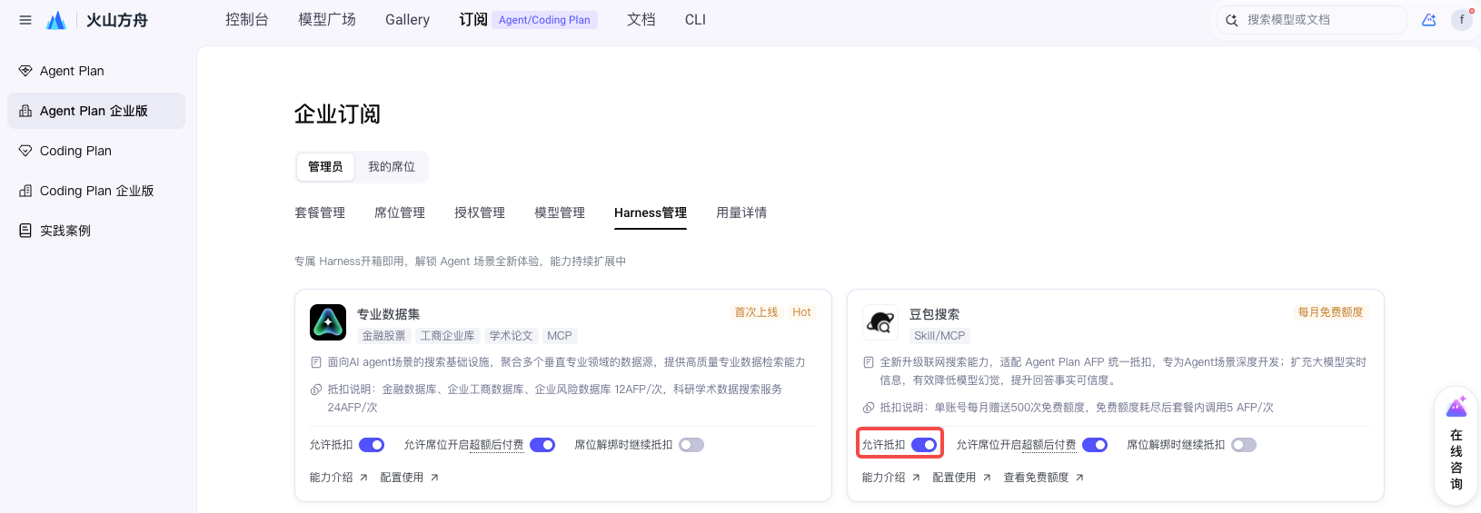The image size is (1481, 513).
Task: Click the 专业数据集 app logo
Action: click(x=328, y=322)
